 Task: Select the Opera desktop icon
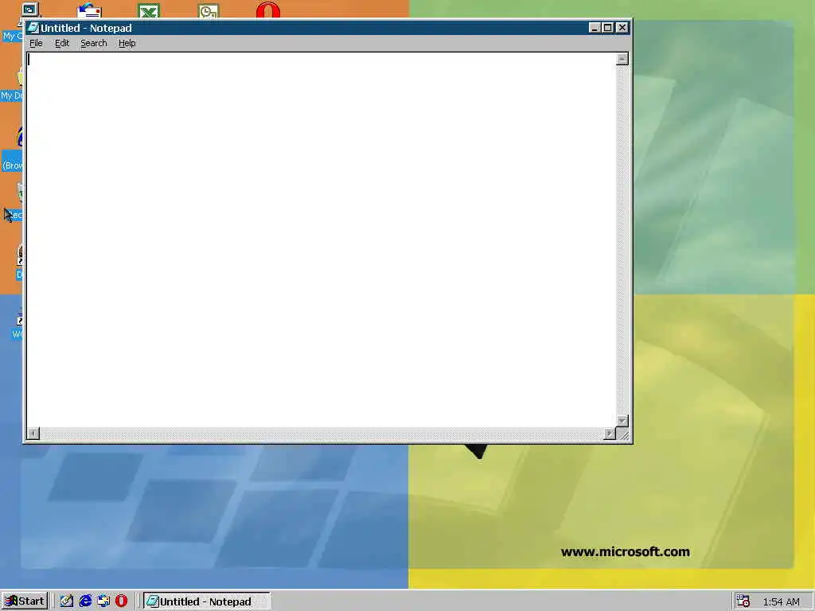(268, 10)
